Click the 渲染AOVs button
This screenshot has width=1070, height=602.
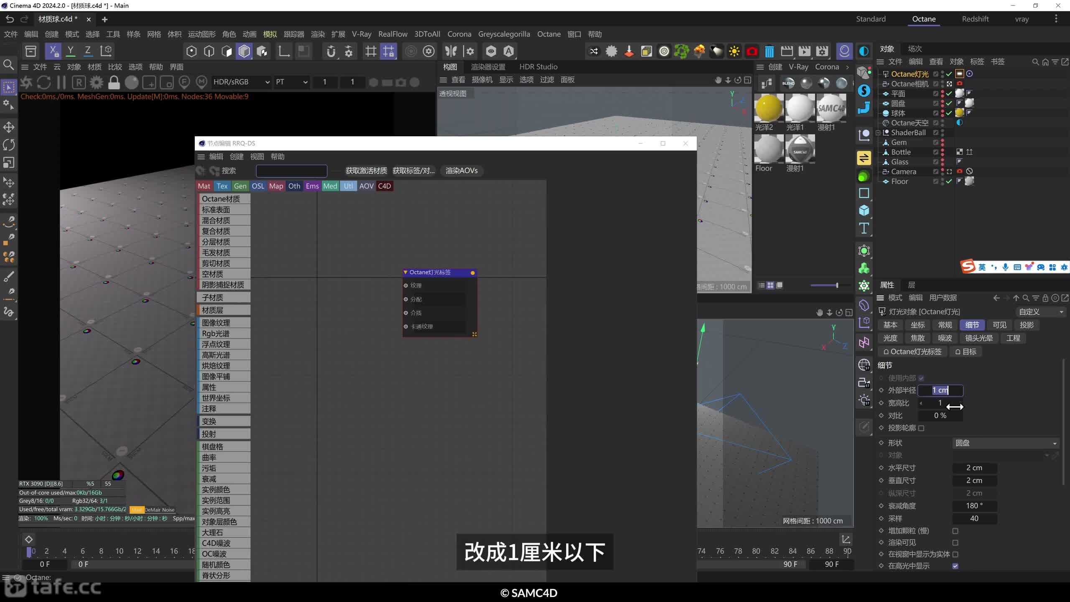(x=461, y=171)
